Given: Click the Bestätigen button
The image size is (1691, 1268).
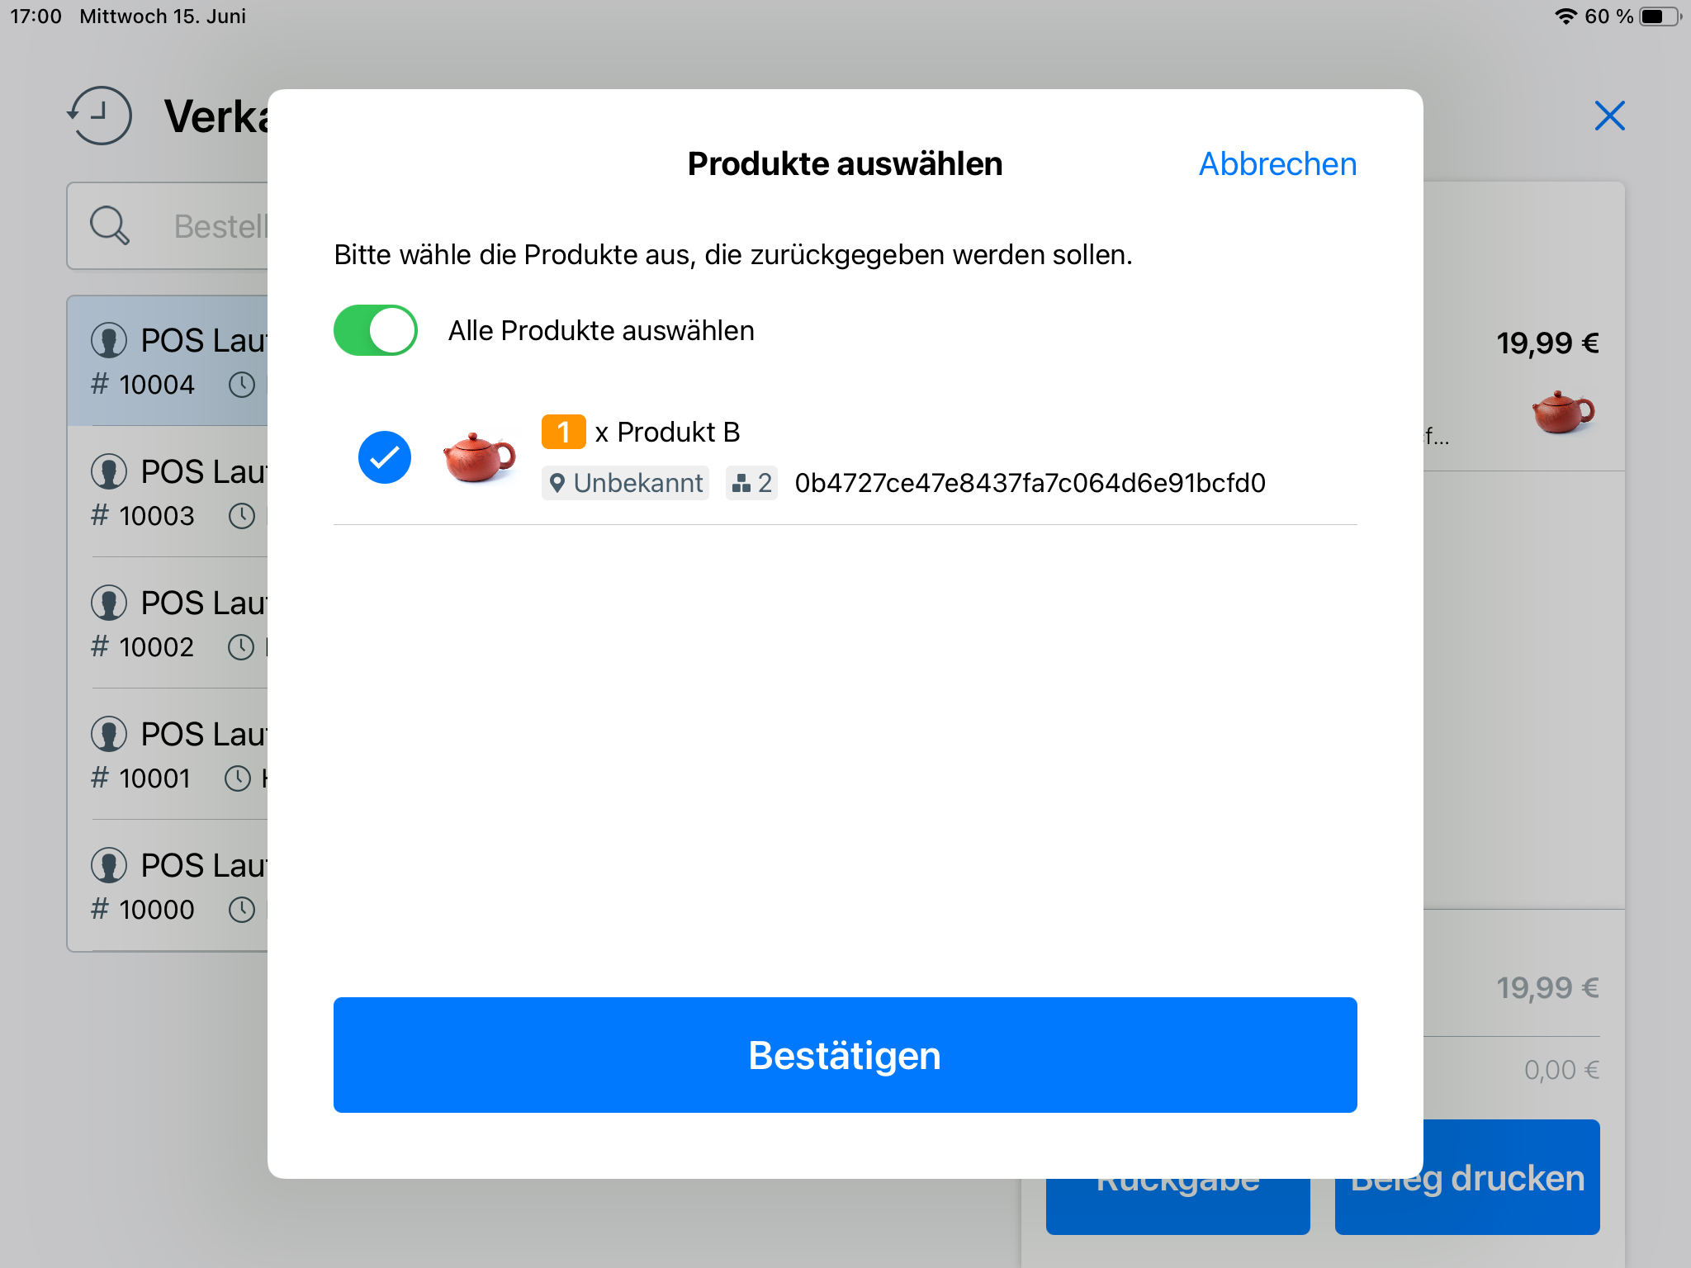Looking at the screenshot, I should (845, 1055).
